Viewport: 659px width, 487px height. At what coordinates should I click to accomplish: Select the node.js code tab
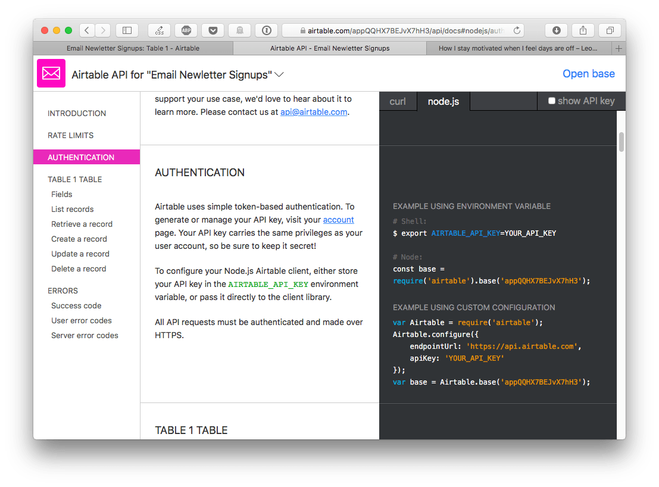pos(444,101)
